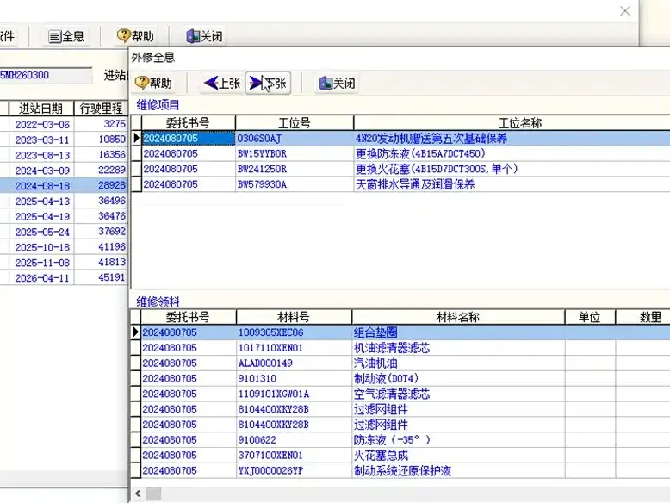Click the 行驶里程 column header
This screenshot has width=670, height=503.
101,109
